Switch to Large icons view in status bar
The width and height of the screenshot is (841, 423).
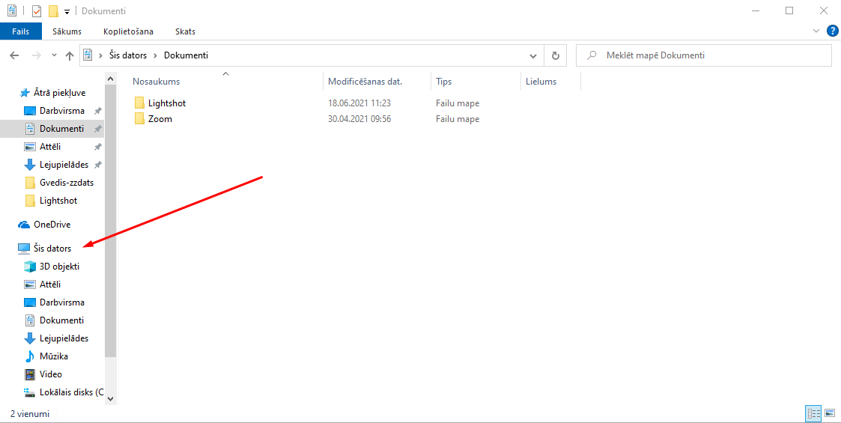coord(829,413)
